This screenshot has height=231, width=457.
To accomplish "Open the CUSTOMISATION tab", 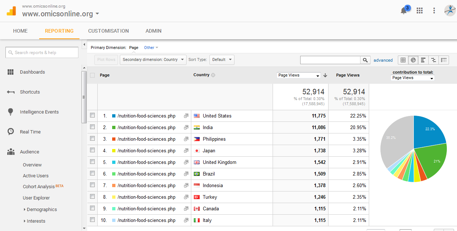I will (109, 31).
